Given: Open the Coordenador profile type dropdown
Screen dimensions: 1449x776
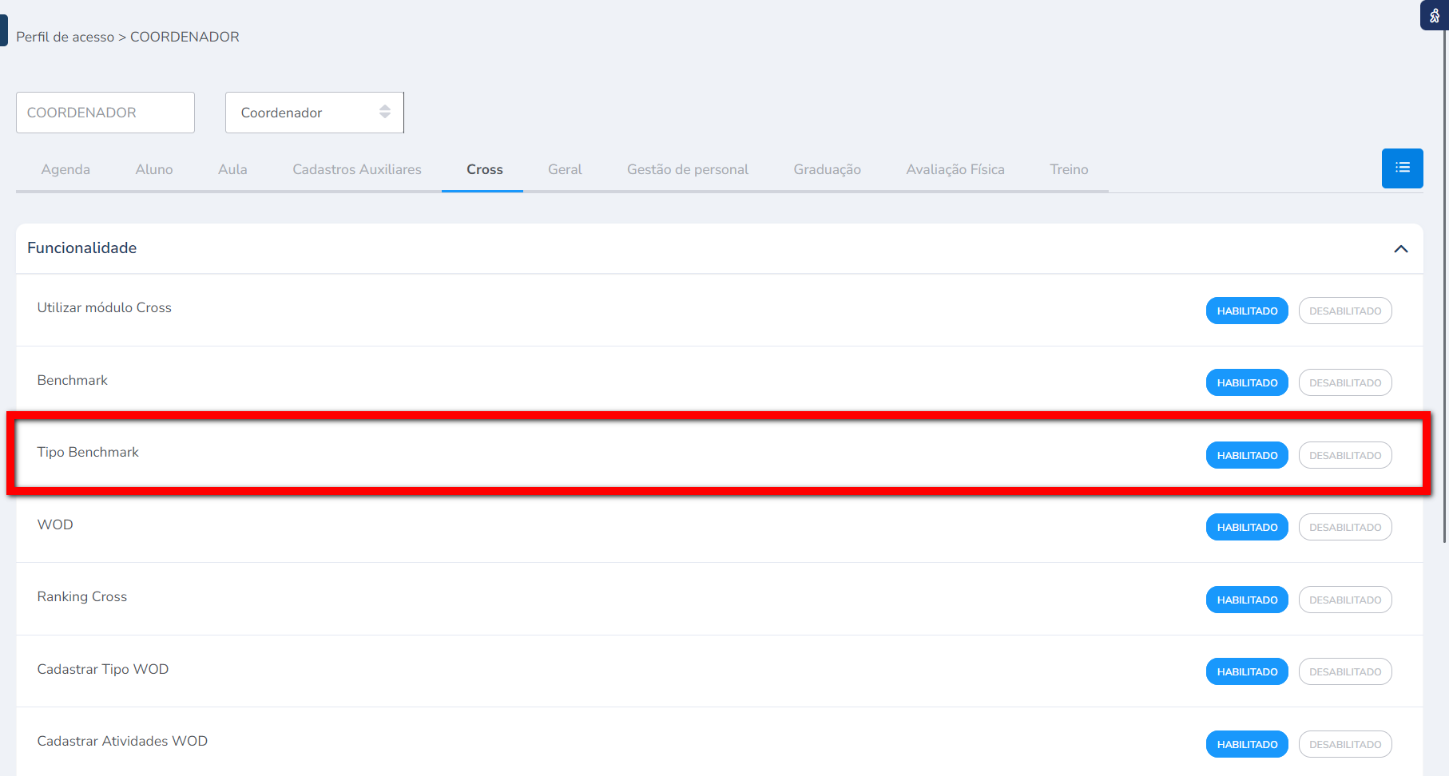Looking at the screenshot, I should tap(314, 113).
